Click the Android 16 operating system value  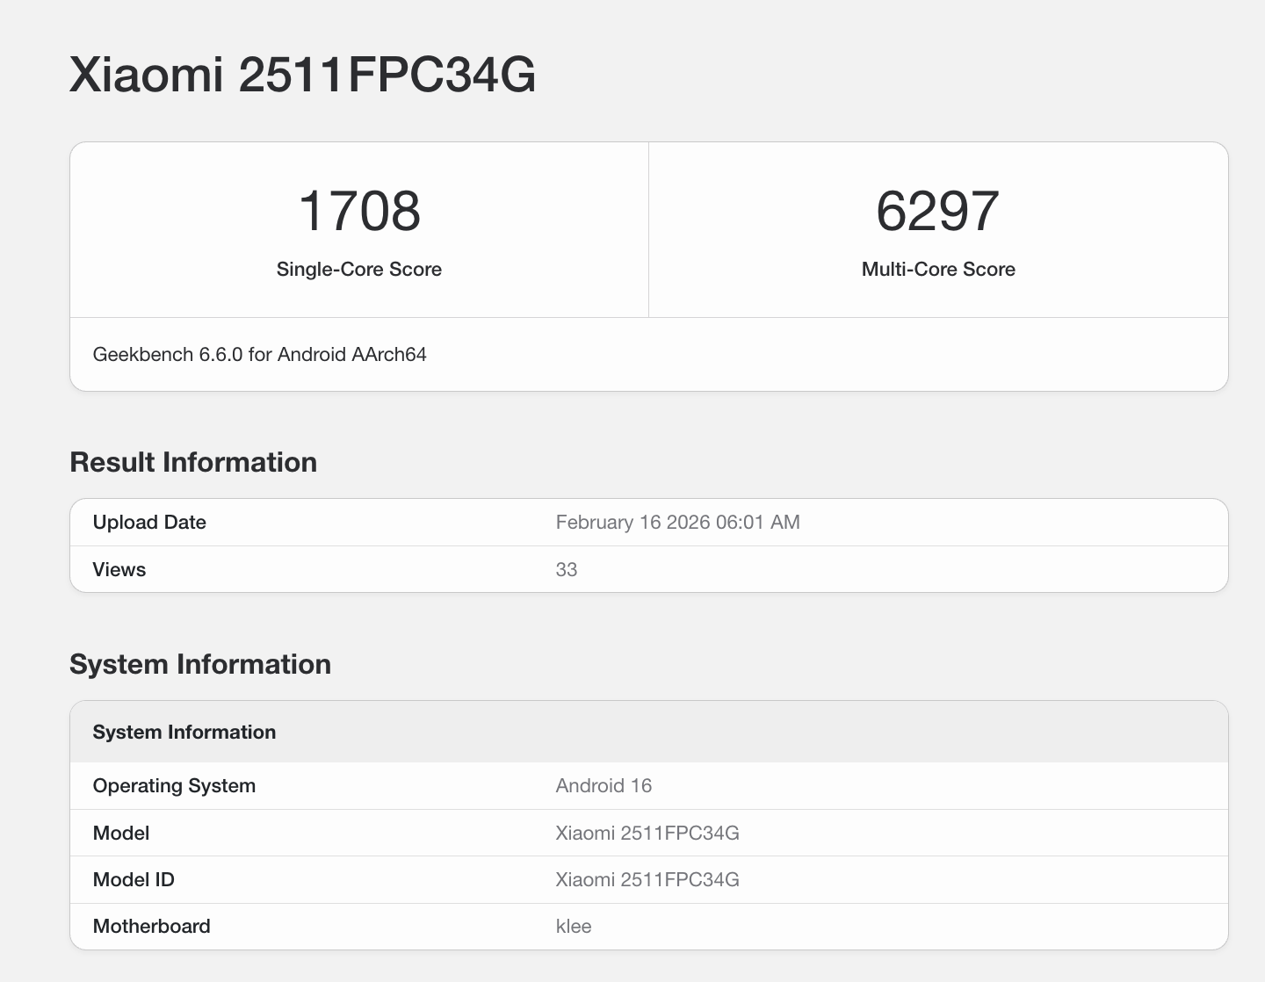click(x=604, y=786)
